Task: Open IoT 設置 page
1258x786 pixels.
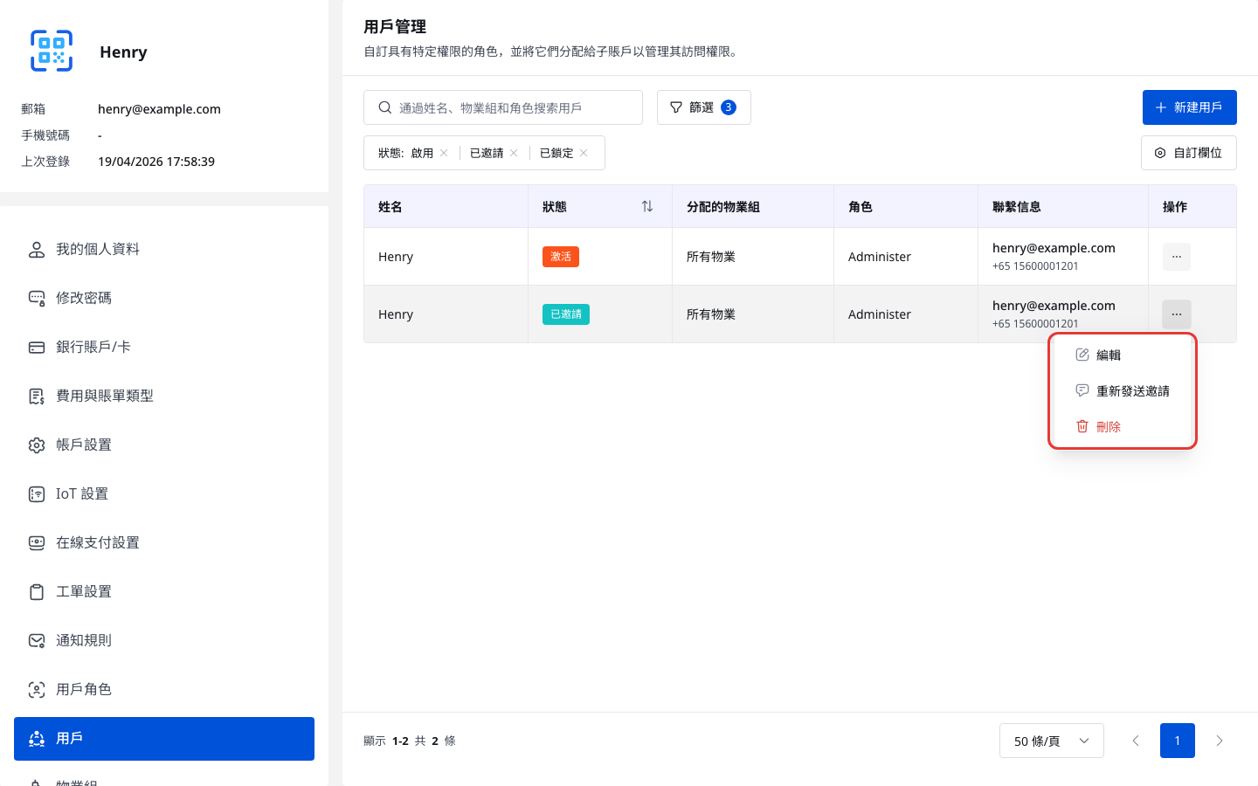Action: tap(164, 494)
